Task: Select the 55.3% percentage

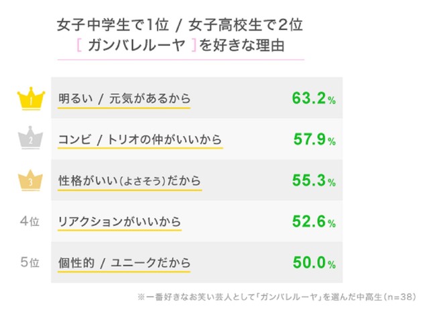Action: (x=314, y=181)
